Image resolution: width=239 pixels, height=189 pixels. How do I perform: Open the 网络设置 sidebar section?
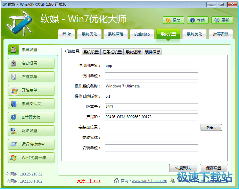31,131
